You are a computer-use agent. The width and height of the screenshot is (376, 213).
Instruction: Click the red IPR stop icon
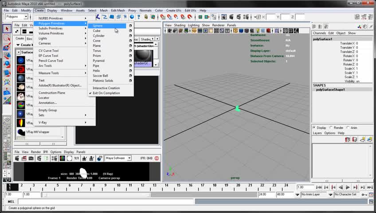pos(157,158)
